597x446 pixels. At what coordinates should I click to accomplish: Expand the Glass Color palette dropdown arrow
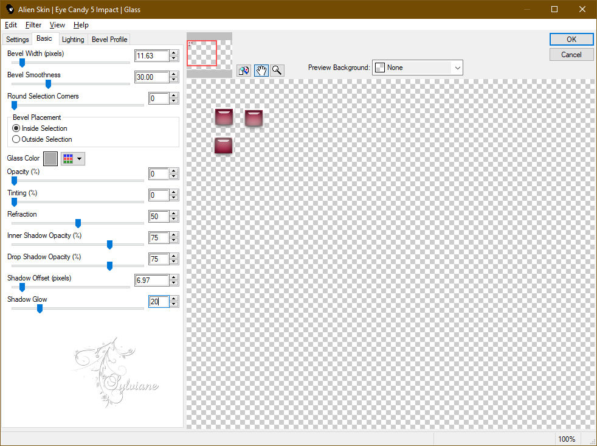79,159
